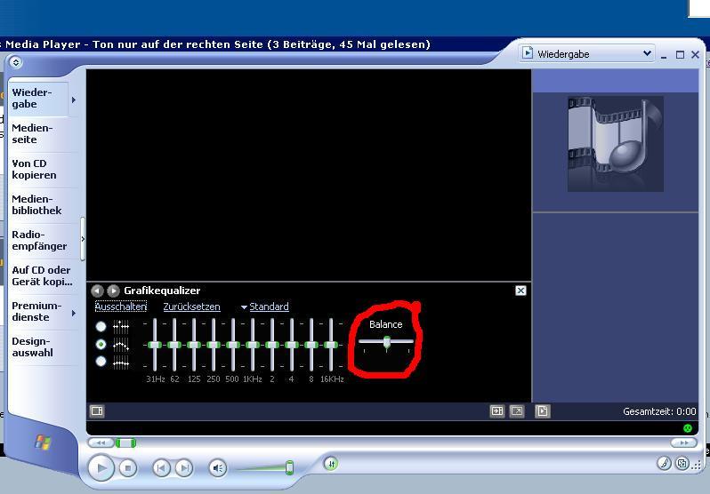Click the Ausschalten link

point(120,307)
